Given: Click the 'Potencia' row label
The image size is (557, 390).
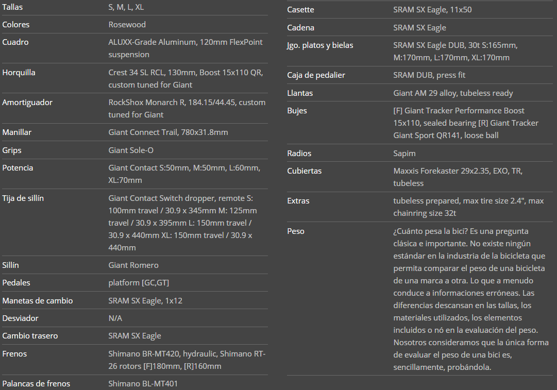Looking at the screenshot, I should (18, 168).
